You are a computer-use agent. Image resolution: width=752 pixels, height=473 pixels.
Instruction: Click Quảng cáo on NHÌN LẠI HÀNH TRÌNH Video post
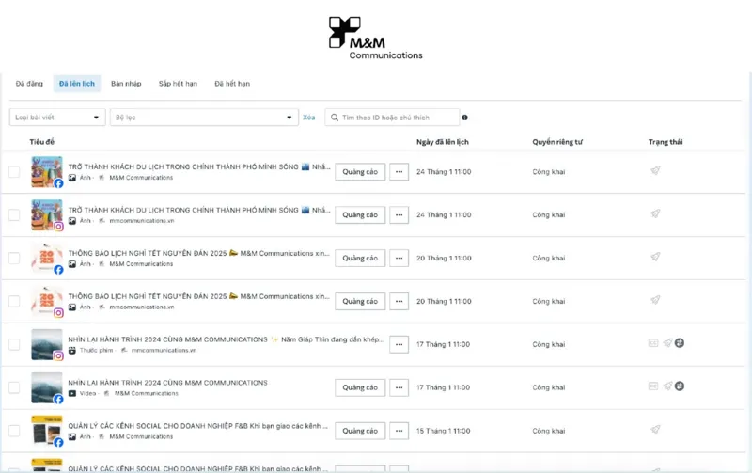tap(360, 387)
